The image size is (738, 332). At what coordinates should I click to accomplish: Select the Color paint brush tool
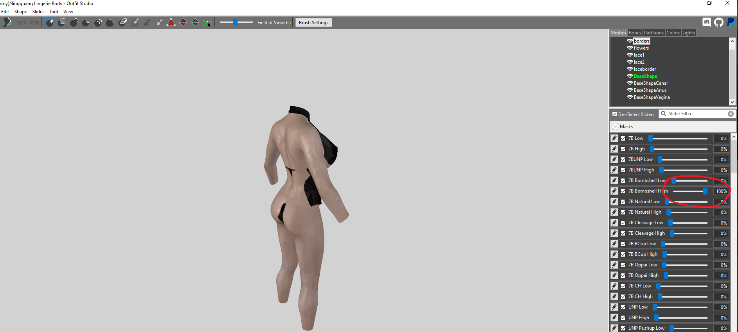click(147, 23)
